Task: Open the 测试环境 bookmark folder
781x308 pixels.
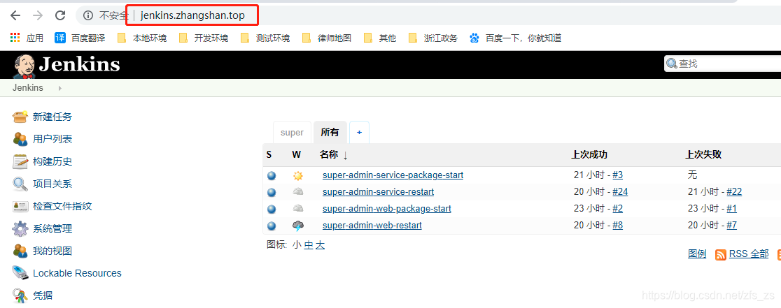Action: point(244,38)
